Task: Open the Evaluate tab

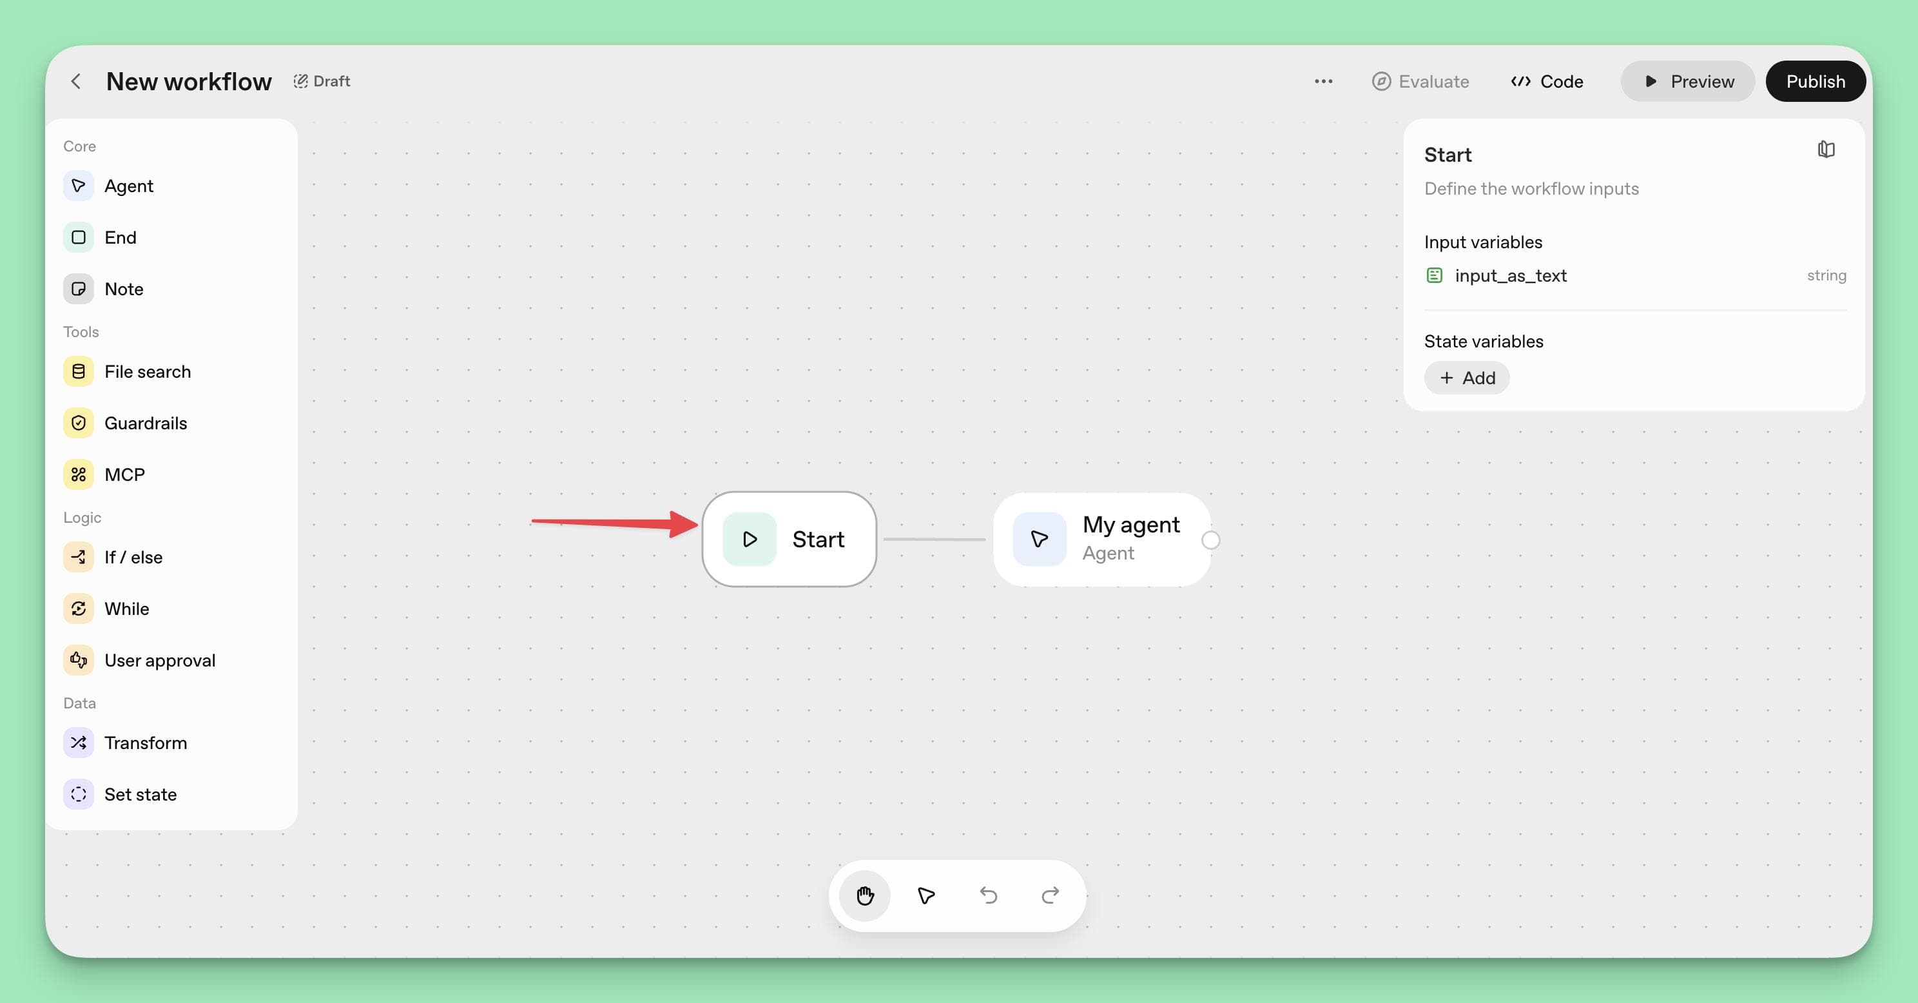Action: pyautogui.click(x=1420, y=81)
